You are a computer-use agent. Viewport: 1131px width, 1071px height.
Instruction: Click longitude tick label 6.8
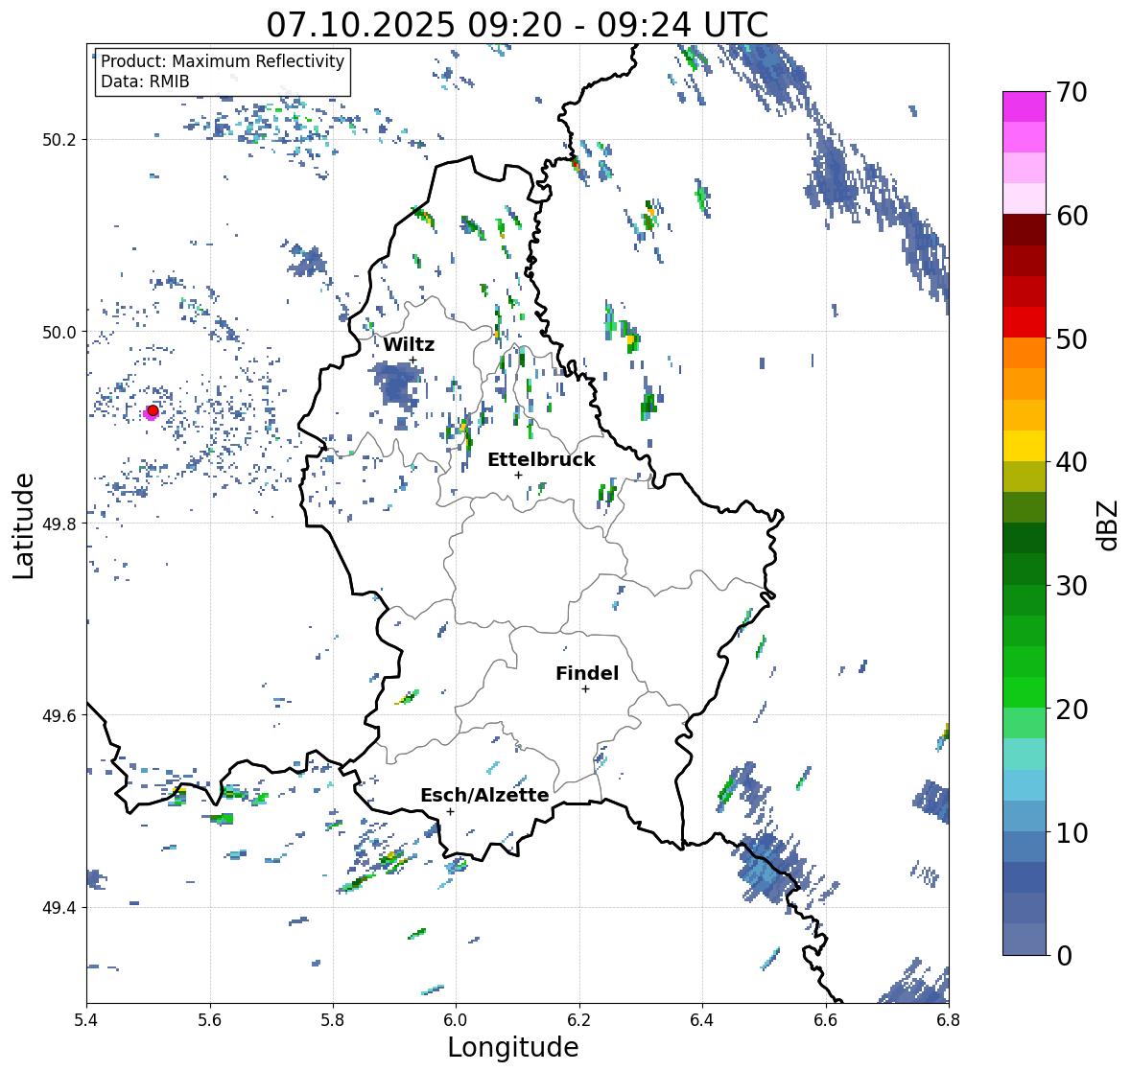pos(949,1020)
